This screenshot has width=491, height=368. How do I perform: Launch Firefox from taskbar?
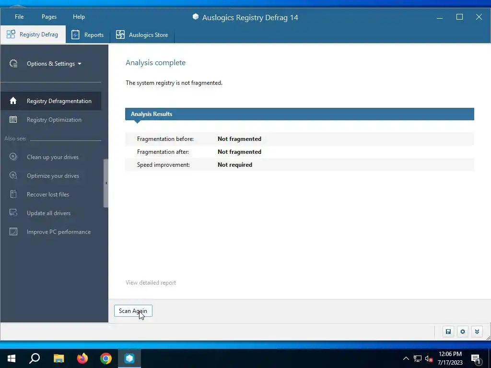tap(82, 358)
